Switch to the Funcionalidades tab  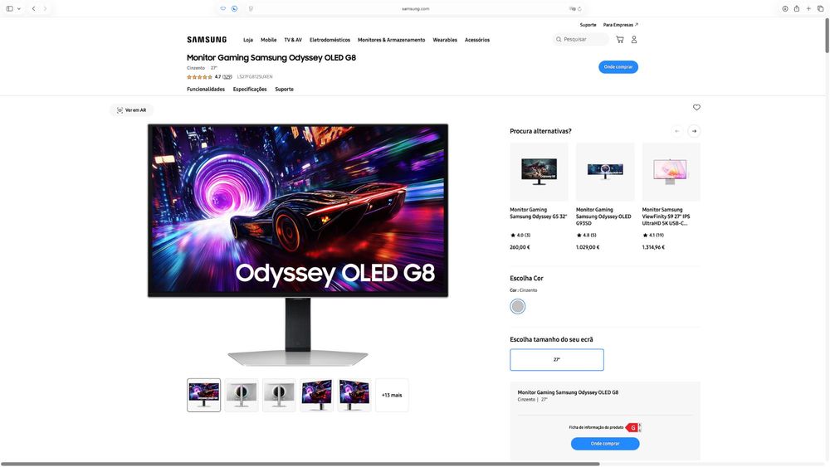point(206,90)
